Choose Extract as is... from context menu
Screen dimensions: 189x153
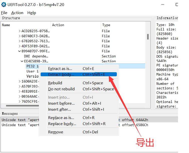tap(79, 69)
